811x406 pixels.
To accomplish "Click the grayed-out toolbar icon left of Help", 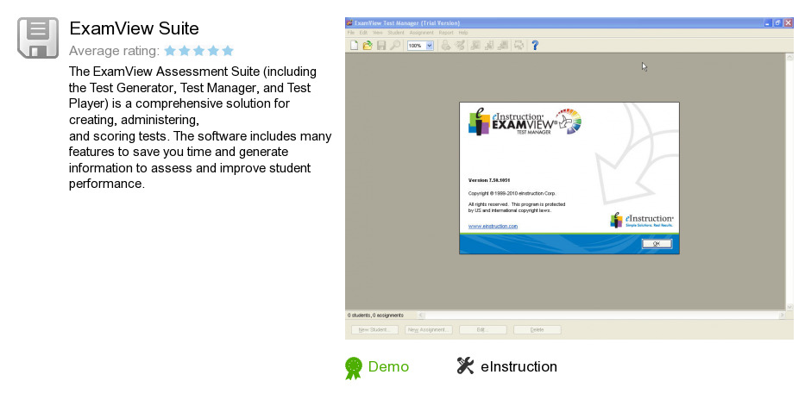I will point(519,46).
